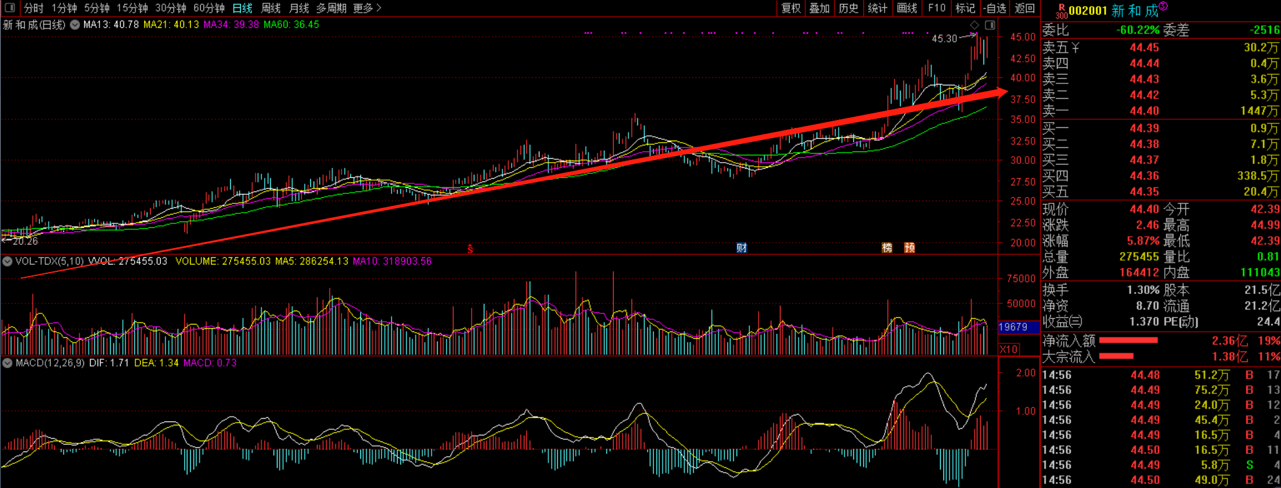Click the 委比 value -60.22%

pos(1138,31)
